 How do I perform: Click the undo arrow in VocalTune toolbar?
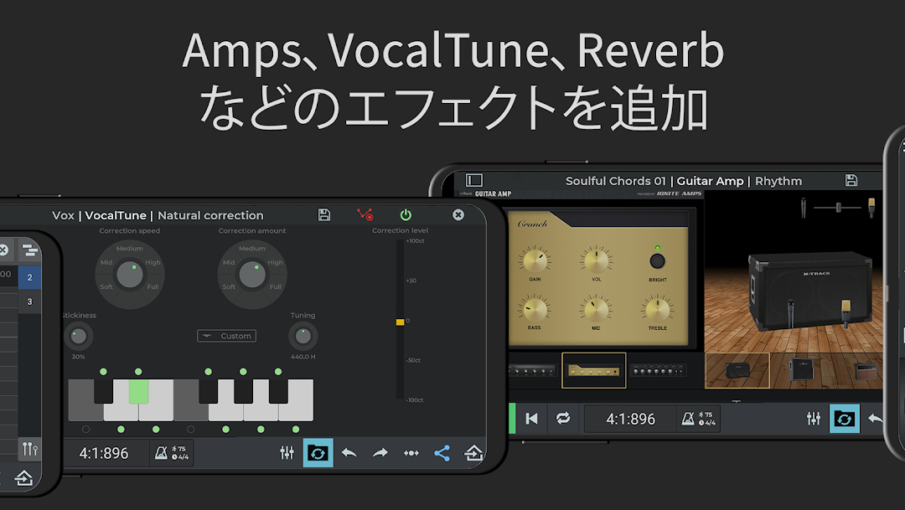[x=349, y=453]
